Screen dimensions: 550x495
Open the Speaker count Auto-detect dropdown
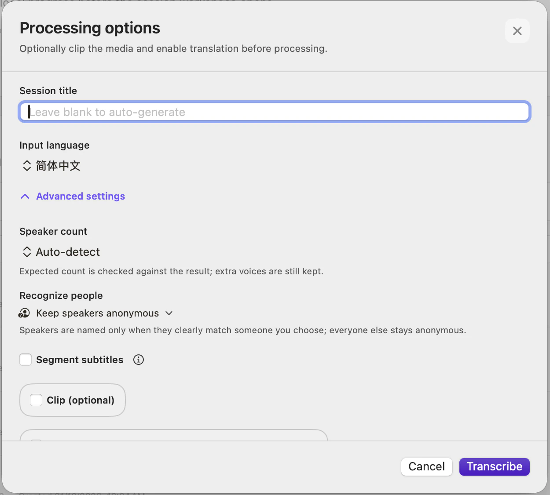point(61,252)
